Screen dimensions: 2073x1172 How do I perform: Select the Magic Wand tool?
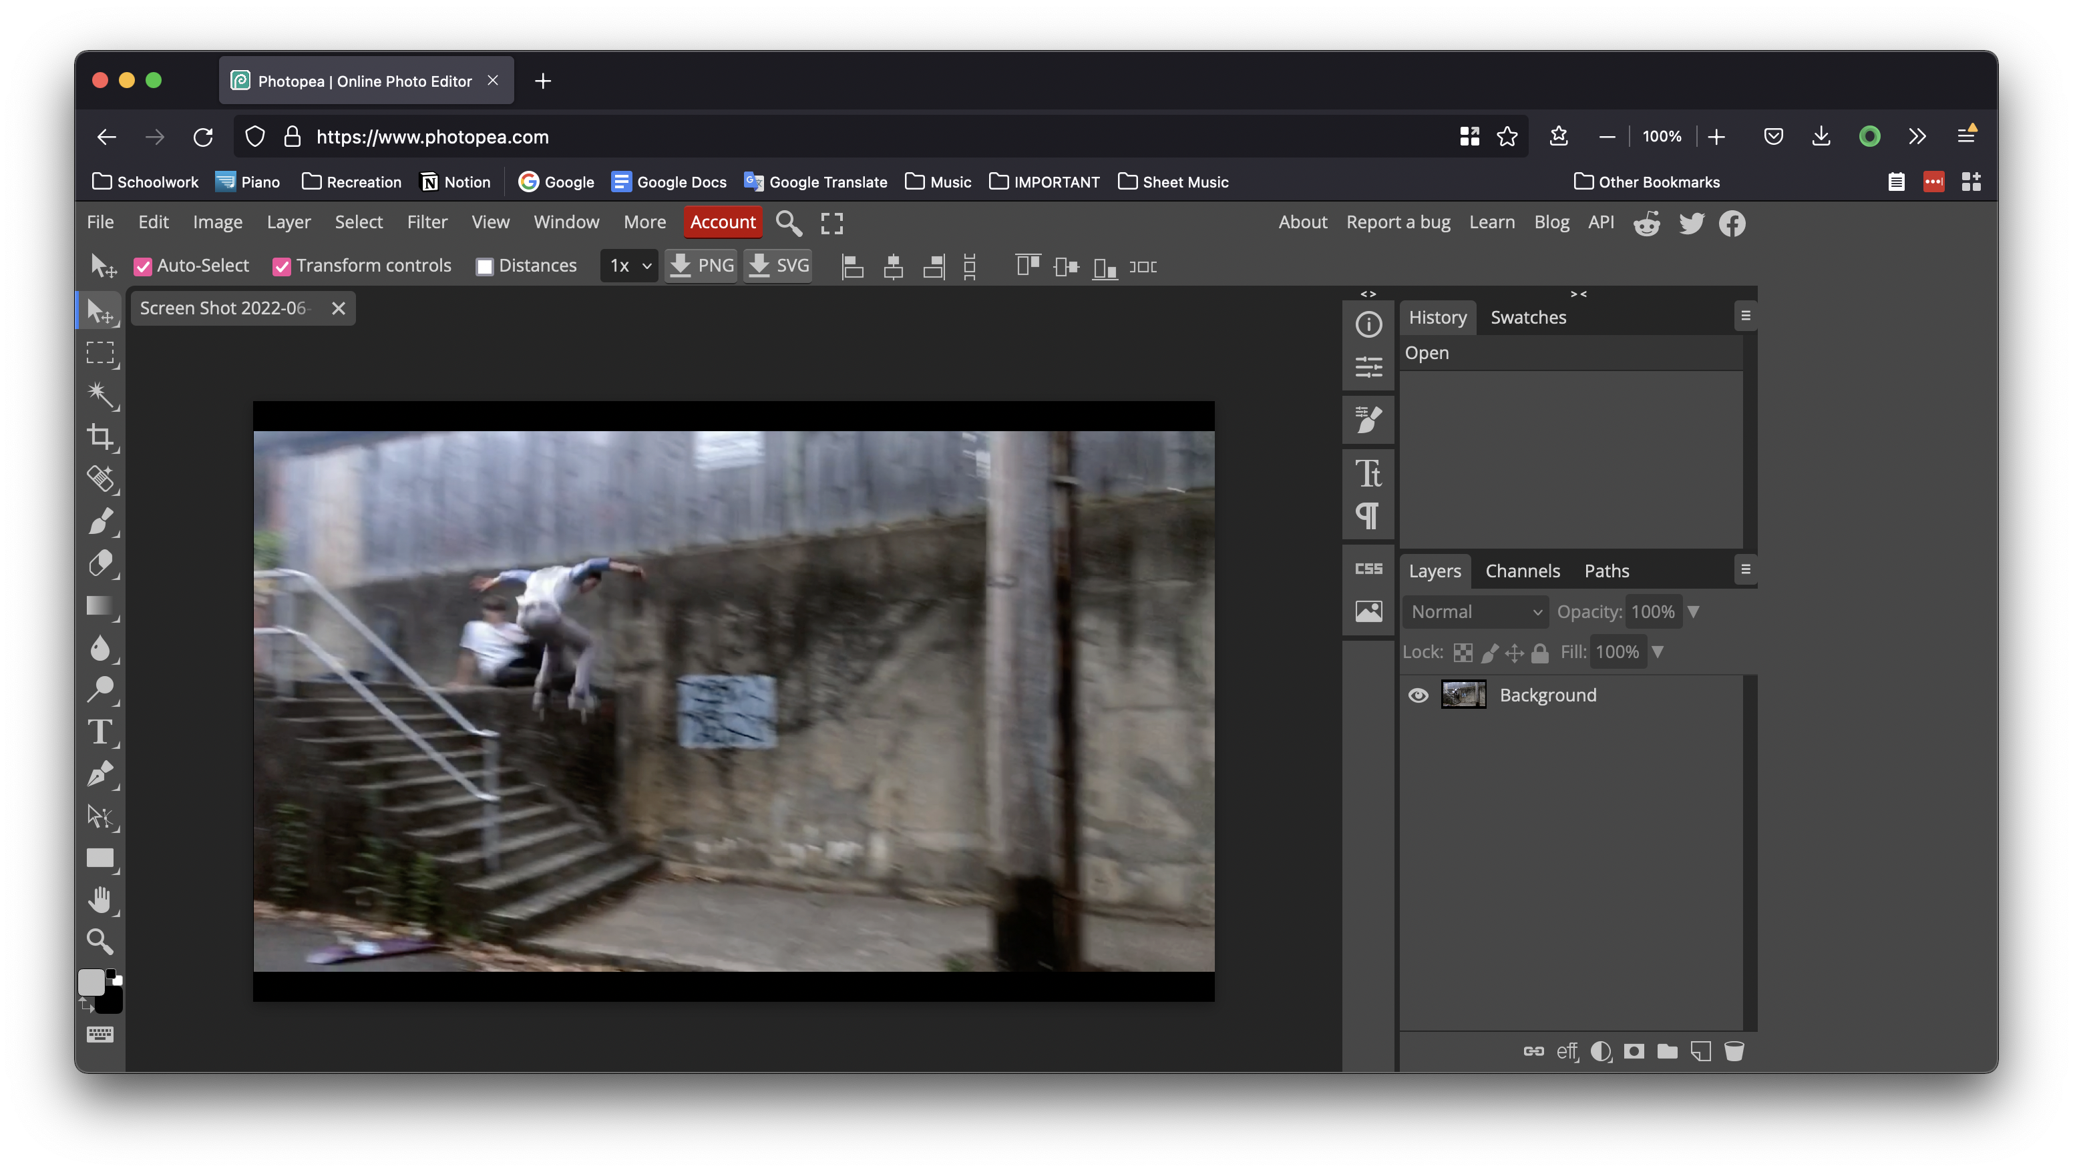tap(101, 394)
